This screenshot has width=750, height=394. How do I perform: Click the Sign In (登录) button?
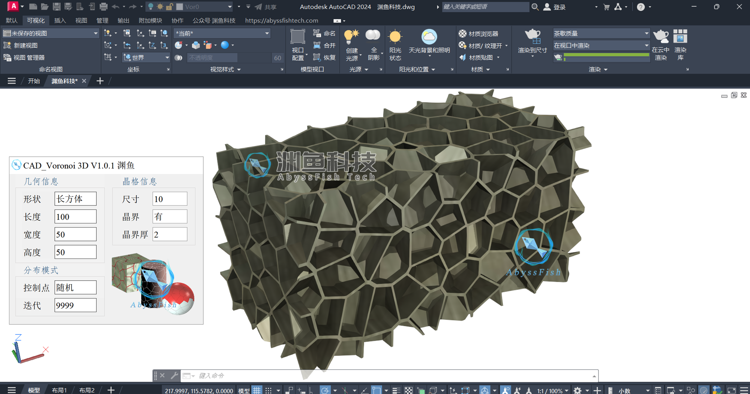555,7
